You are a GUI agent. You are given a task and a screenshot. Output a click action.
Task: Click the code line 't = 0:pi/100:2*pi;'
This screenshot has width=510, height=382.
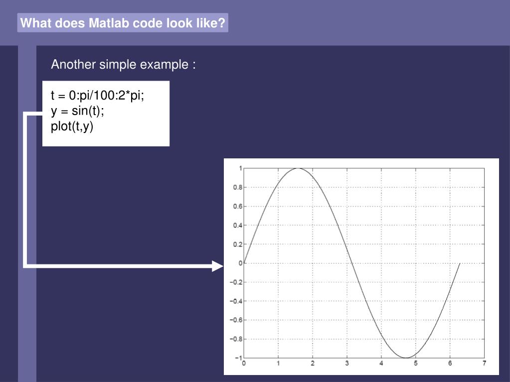(97, 96)
